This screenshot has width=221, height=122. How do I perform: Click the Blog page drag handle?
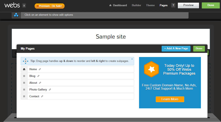(24, 76)
